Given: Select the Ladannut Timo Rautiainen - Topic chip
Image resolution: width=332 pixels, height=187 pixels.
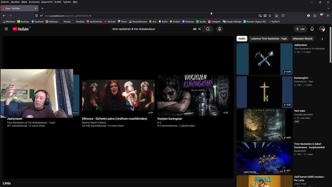Looking at the screenshot, I should click(269, 39).
